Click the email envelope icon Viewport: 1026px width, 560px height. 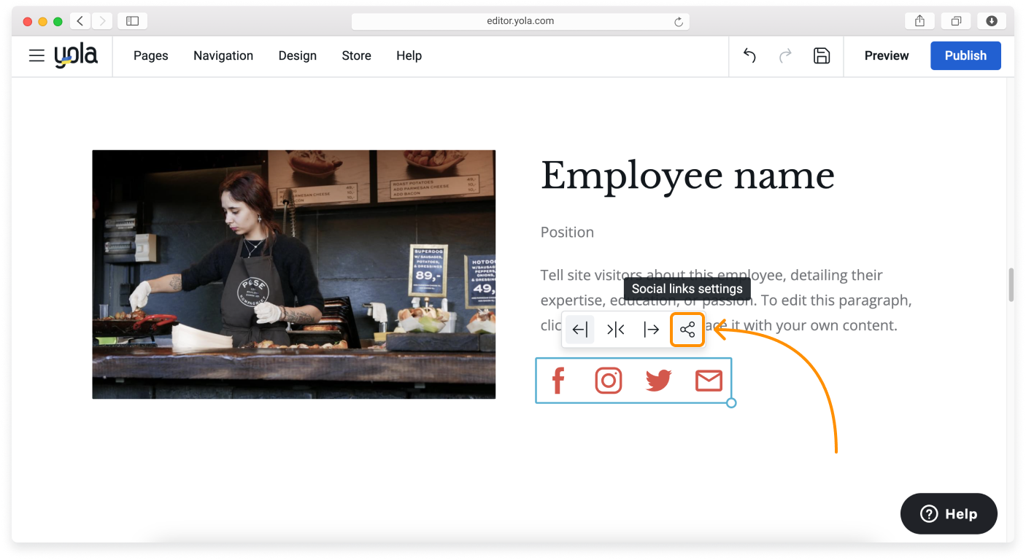709,381
